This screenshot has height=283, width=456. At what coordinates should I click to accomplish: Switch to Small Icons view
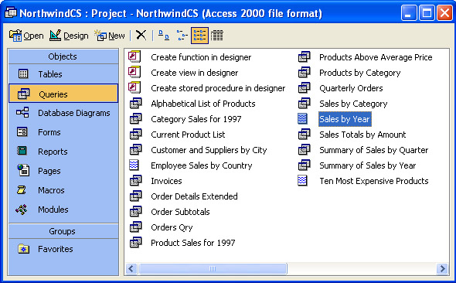pyautogui.click(x=182, y=36)
